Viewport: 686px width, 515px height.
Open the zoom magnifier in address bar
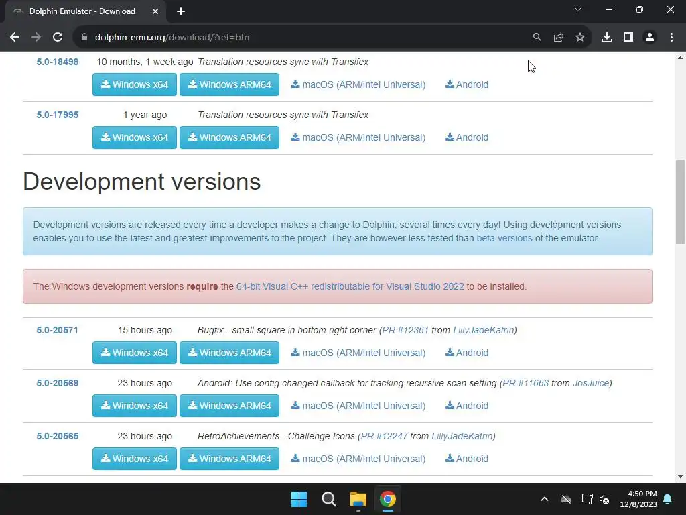click(x=537, y=38)
